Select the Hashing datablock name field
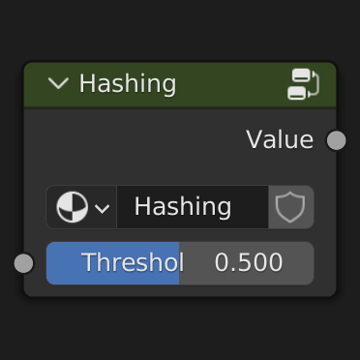360x360 pixels. click(x=193, y=207)
